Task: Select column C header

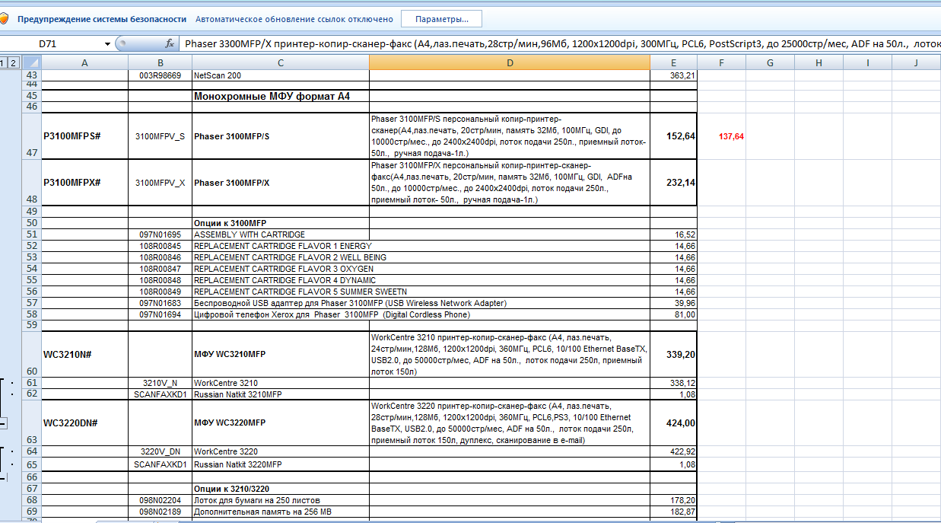Action: 281,62
